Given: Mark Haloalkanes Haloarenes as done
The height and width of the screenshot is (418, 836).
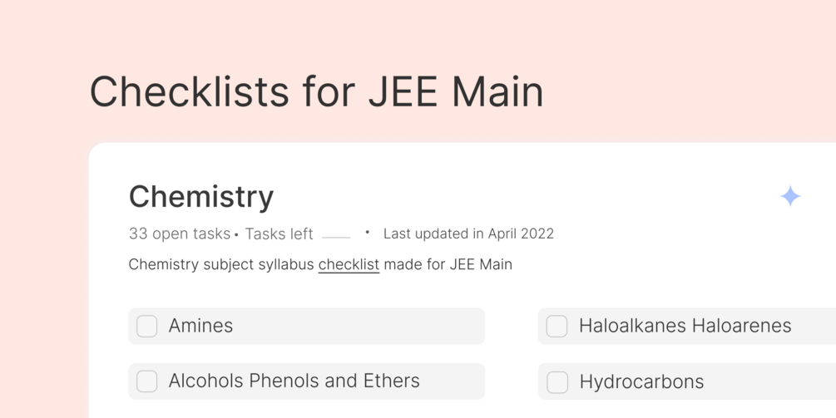Looking at the screenshot, I should tap(557, 326).
